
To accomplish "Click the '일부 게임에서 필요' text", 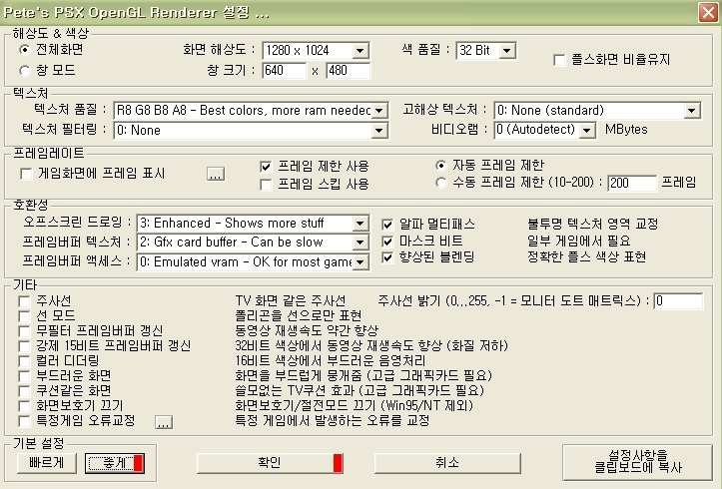I will click(579, 241).
